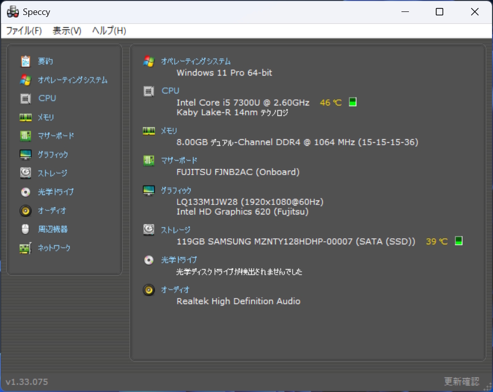493x392 pixels.
Task: Click the ストレージ hard drive icon in sidebar
Action: click(25, 173)
